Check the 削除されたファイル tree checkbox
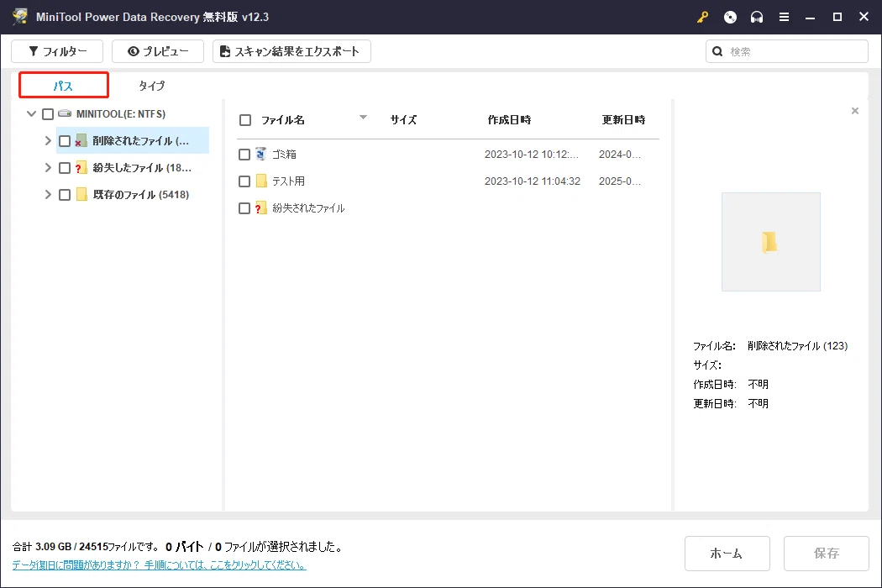The image size is (882, 588). tap(65, 141)
